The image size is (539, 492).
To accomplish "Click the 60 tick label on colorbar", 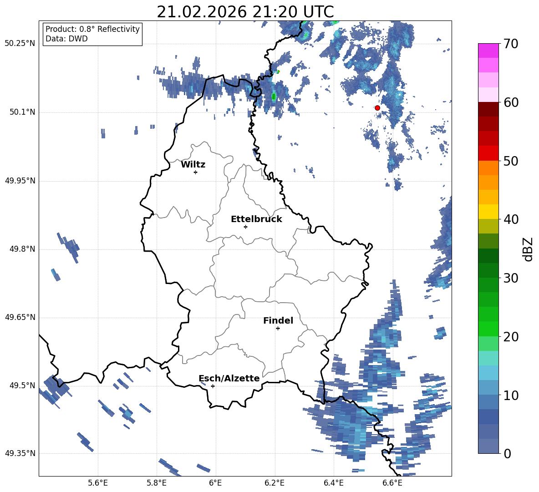I will (x=511, y=102).
